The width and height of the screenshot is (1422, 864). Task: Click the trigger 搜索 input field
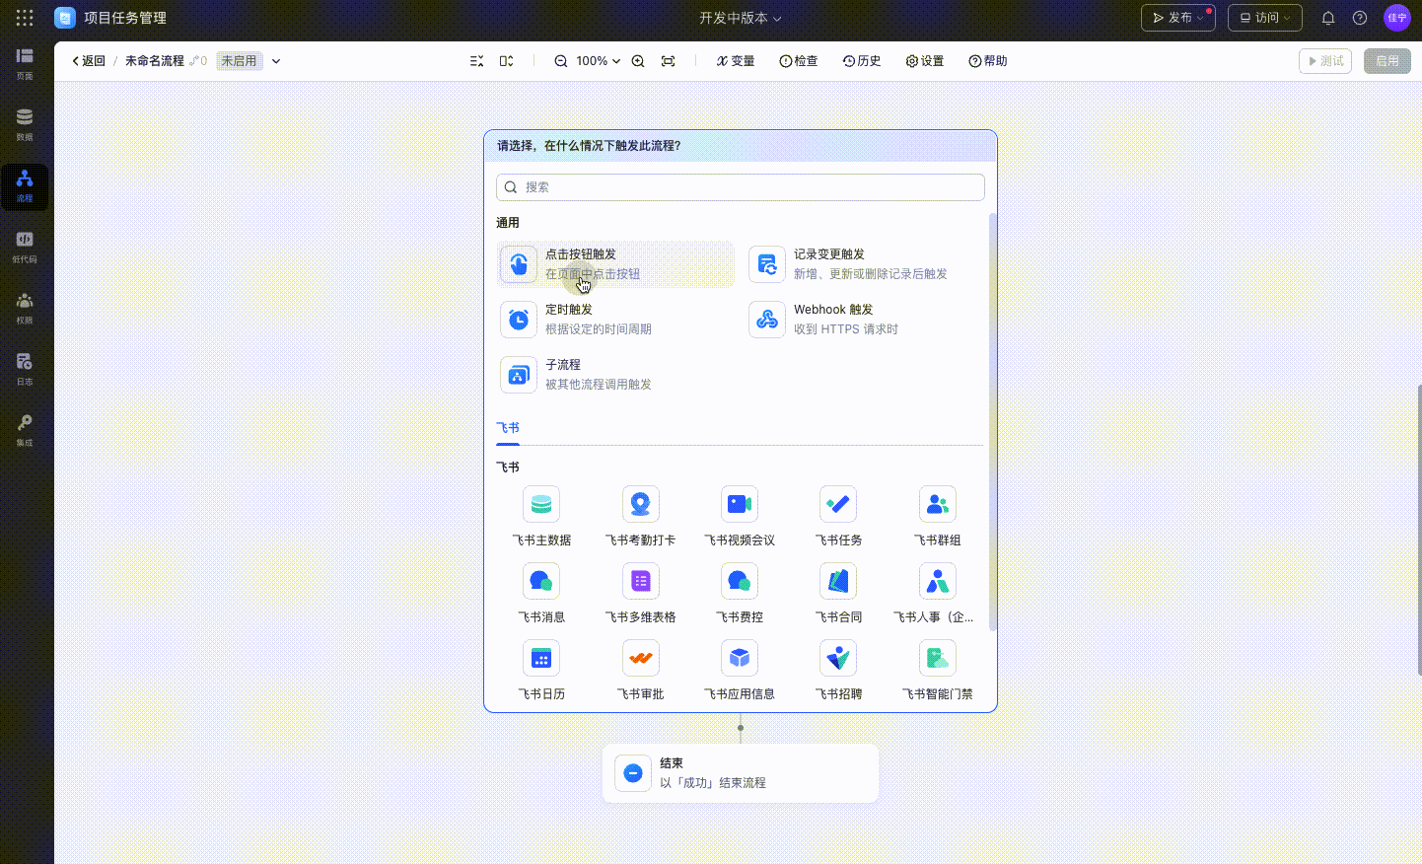(741, 187)
